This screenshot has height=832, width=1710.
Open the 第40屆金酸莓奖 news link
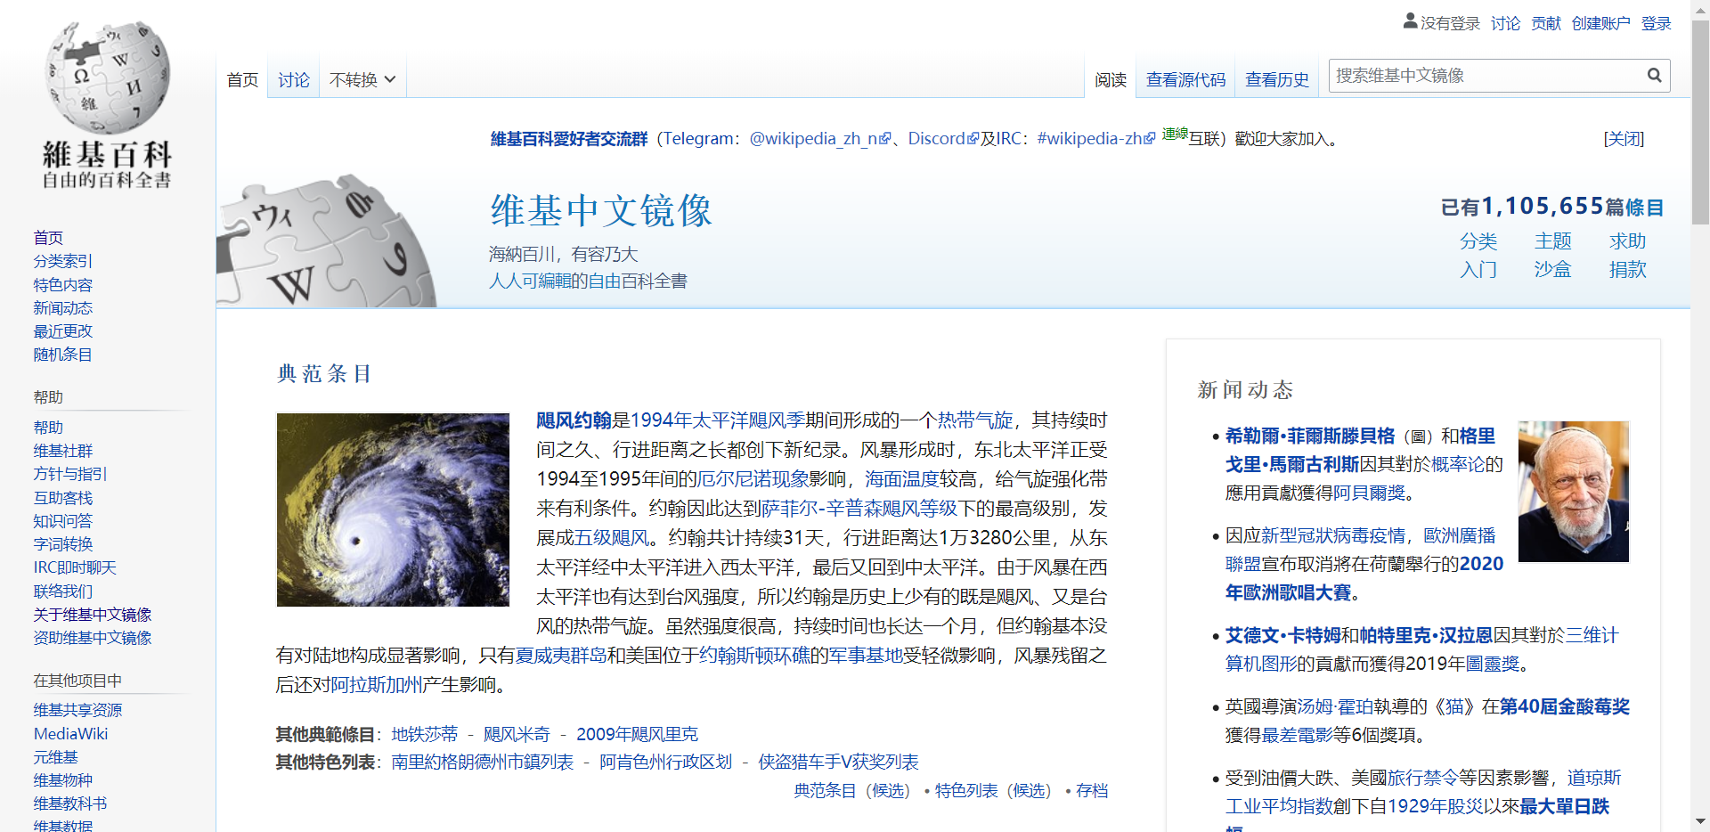point(1565,706)
